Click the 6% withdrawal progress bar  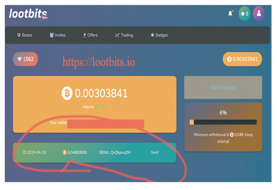click(x=223, y=122)
